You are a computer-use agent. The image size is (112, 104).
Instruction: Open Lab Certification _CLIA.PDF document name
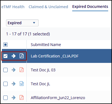pyautogui.click(x=55, y=56)
